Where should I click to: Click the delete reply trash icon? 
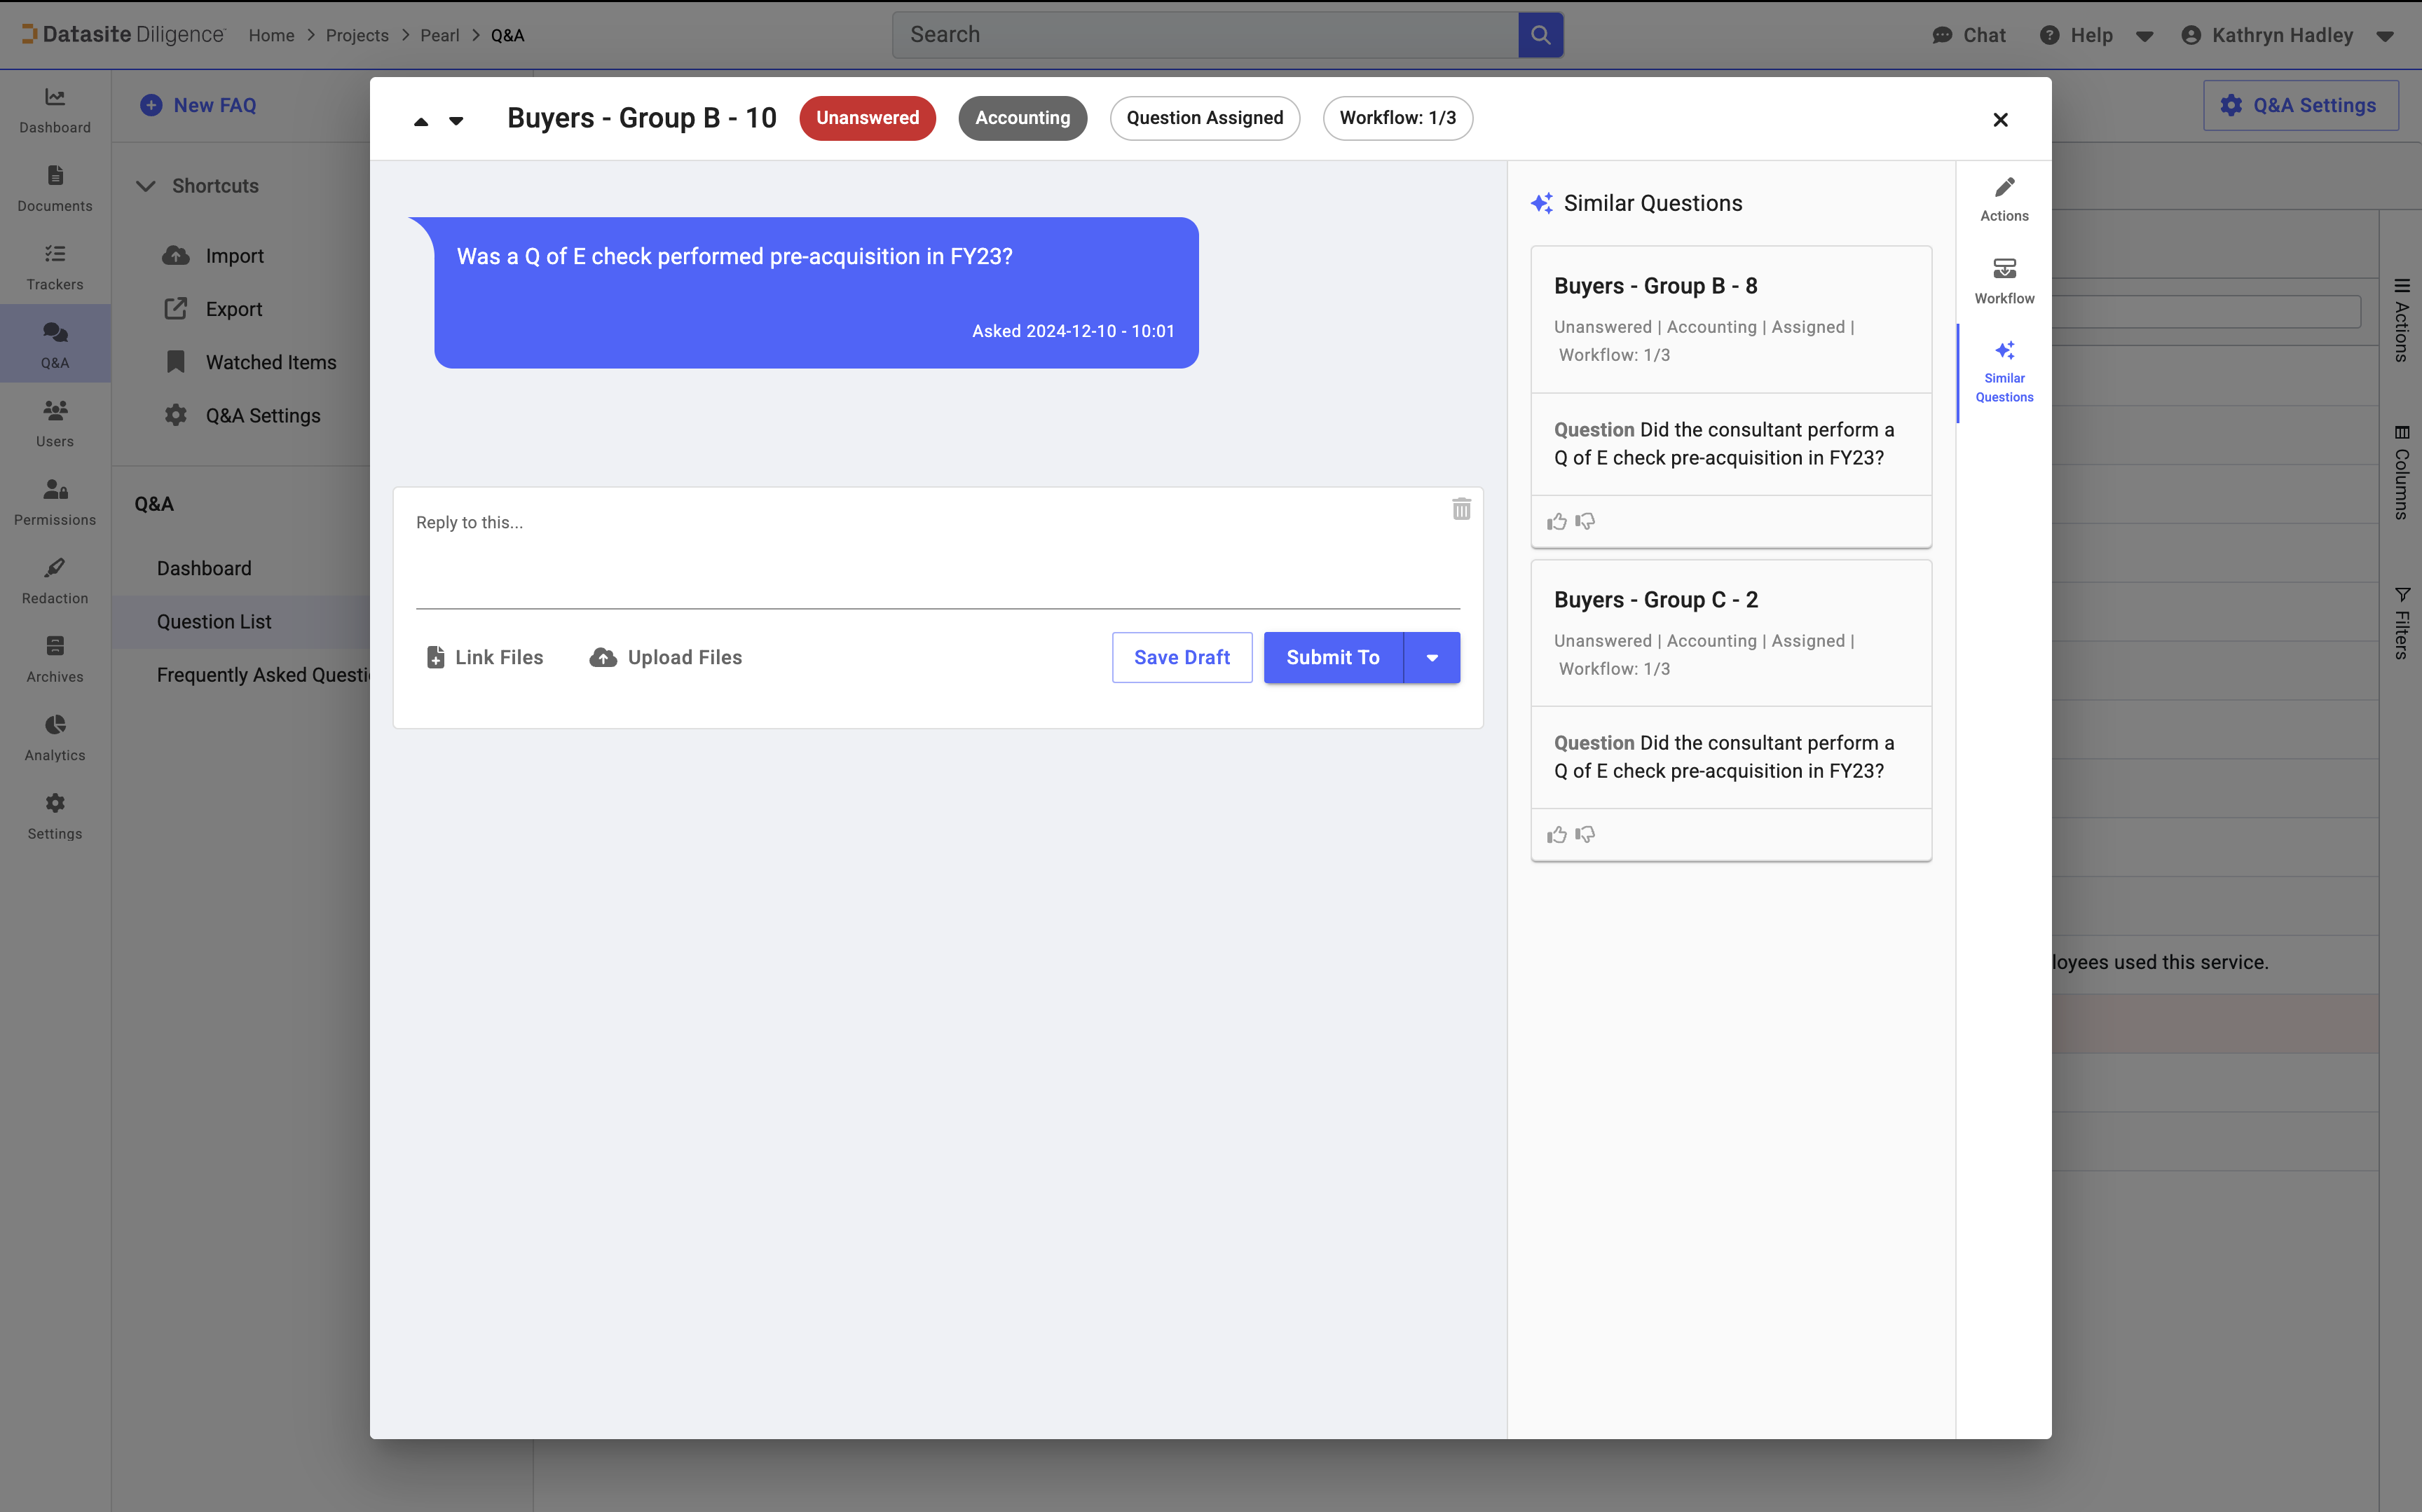click(x=1461, y=508)
